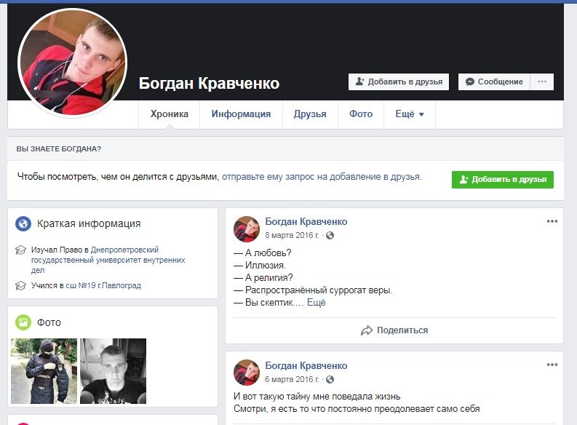Open the black-and-white photo thumbnail
Screen dimensions: 577x425
click(x=113, y=371)
